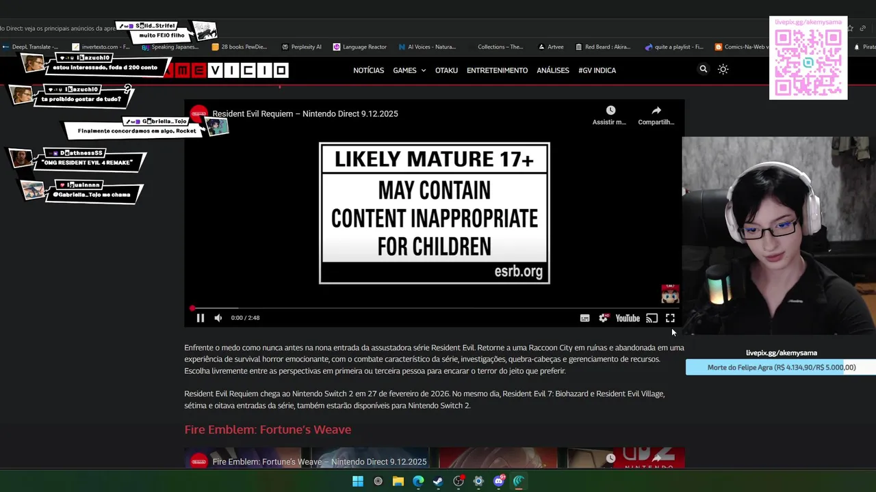The height and width of the screenshot is (492, 876).
Task: Click paragraph starting 'Enfrente o medo como nunca'
Action: click(434, 359)
